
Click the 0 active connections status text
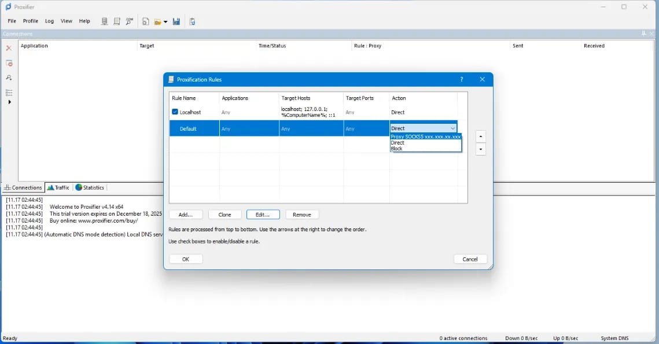pyautogui.click(x=463, y=338)
